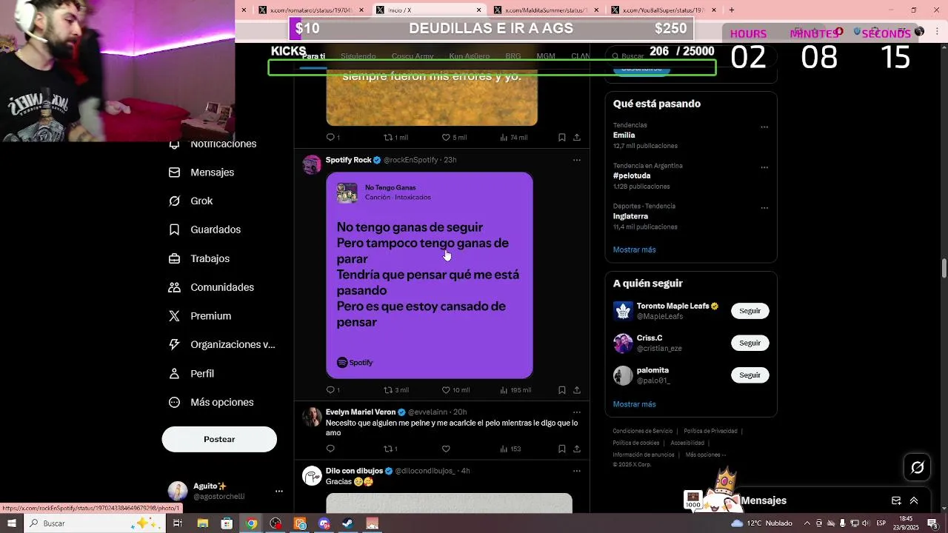Open account menu dots next to Aguito
Viewport: 948px width, 533px height.
coord(278,492)
